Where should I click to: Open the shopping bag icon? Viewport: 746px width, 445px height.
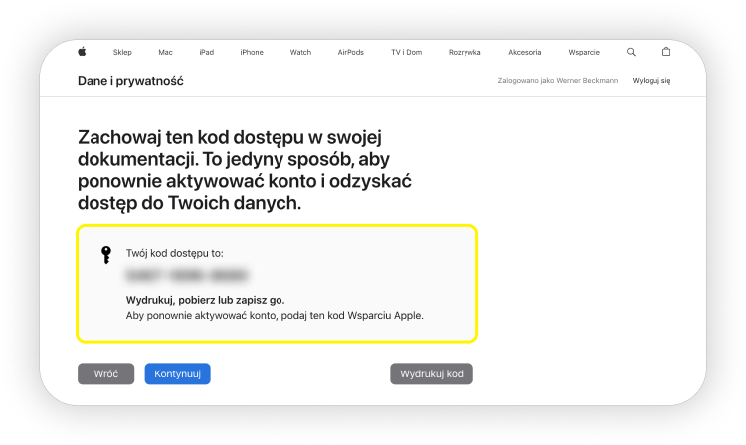(x=666, y=52)
